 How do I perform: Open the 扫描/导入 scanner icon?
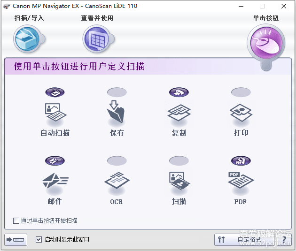(x=29, y=39)
